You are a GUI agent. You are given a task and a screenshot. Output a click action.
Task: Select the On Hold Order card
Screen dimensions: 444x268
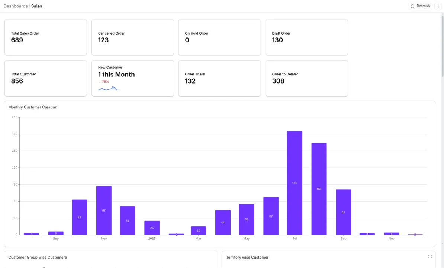click(219, 37)
